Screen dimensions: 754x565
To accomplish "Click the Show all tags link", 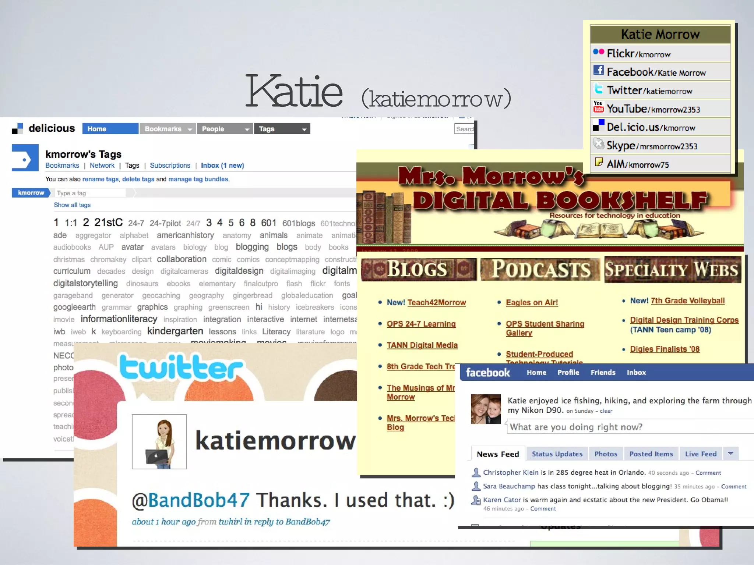I will point(72,205).
